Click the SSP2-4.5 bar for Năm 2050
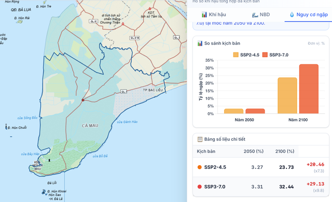Image resolution: width=332 pixels, height=202 pixels. (x=233, y=111)
